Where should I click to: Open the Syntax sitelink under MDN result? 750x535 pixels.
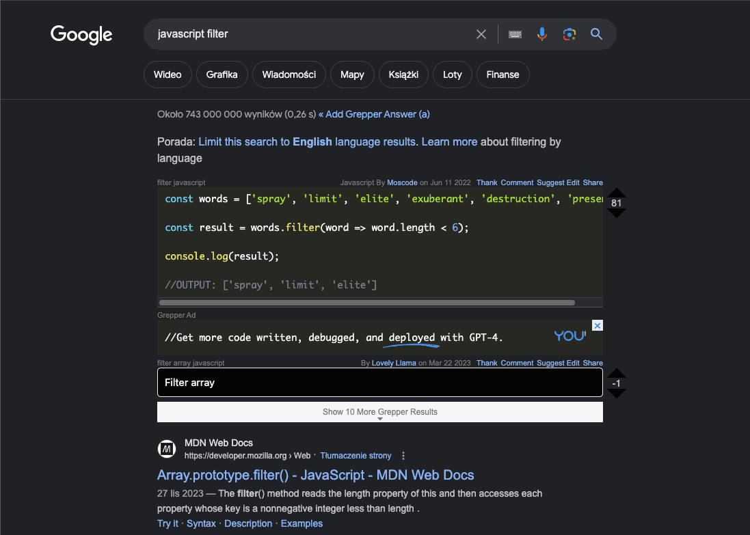click(202, 523)
